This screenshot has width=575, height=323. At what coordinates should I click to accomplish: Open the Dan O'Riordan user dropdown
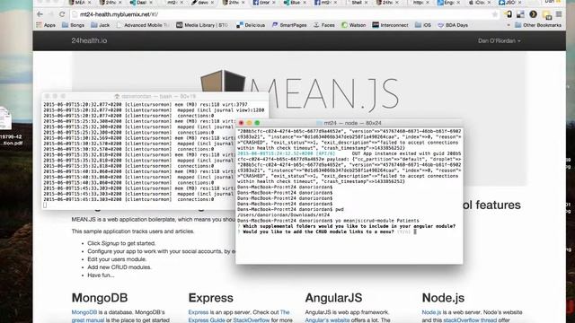point(500,40)
